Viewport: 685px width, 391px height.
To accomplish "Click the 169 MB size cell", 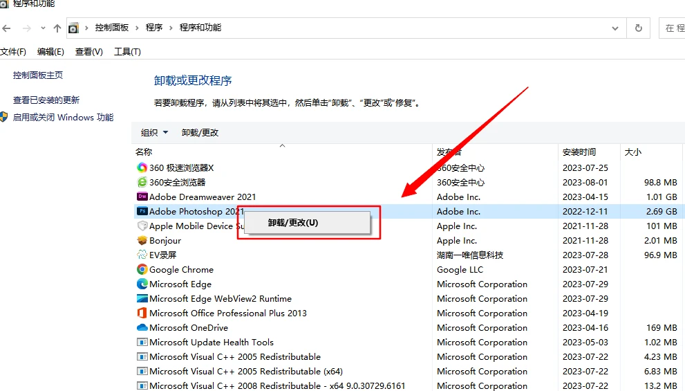I will tap(661, 327).
